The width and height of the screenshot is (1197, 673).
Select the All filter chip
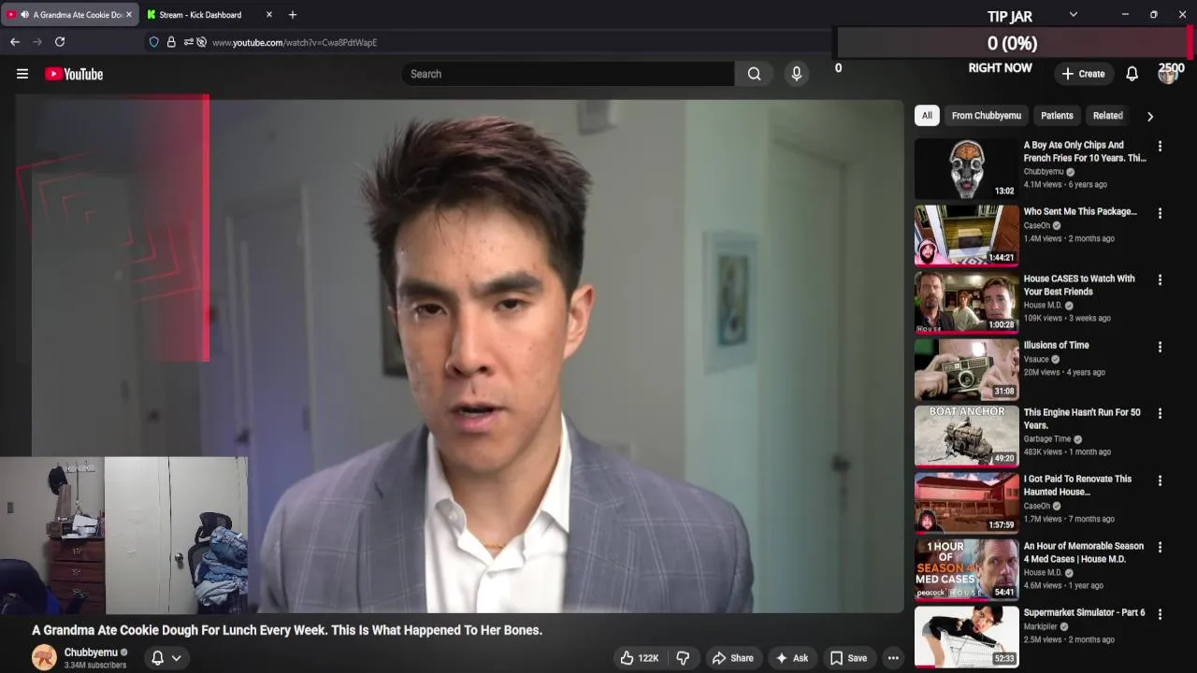click(x=927, y=116)
